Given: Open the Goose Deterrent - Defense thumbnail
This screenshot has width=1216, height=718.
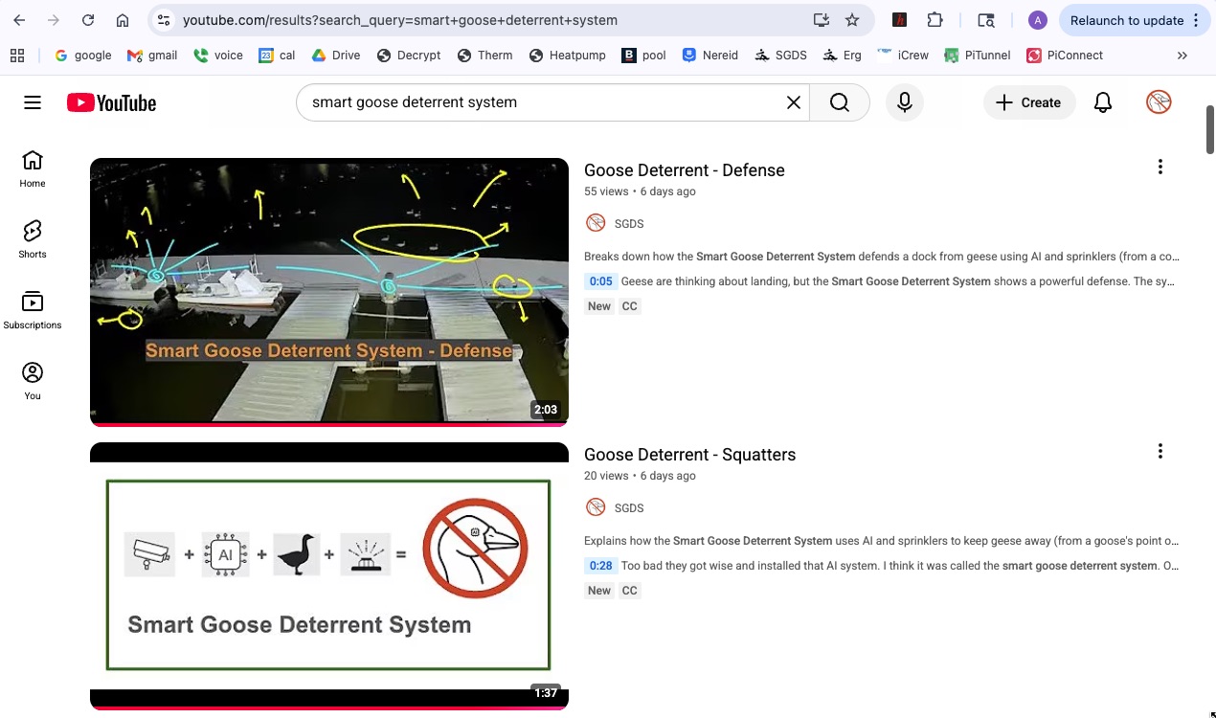Looking at the screenshot, I should click(x=328, y=290).
